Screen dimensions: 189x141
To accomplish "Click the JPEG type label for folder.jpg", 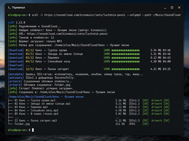I will pos(132,124).
